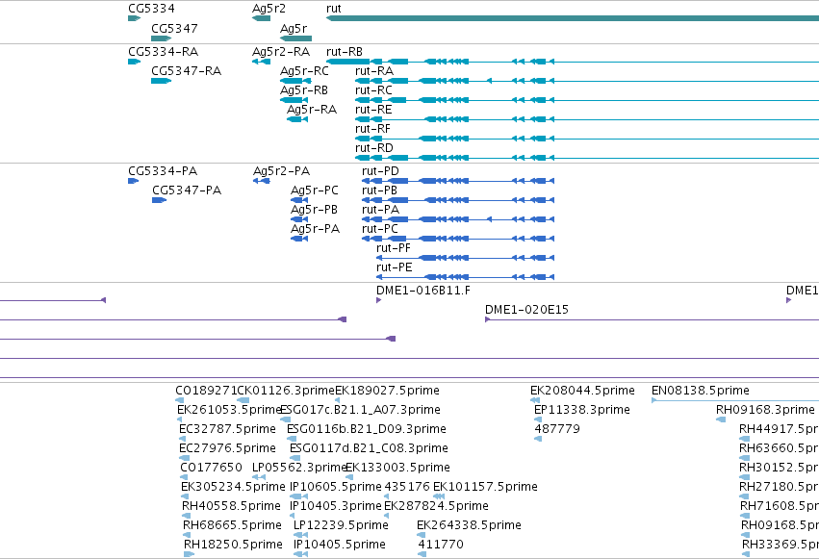The width and height of the screenshot is (819, 559).
Task: Click the rut-RF transcript label
Action: pyautogui.click(x=373, y=129)
